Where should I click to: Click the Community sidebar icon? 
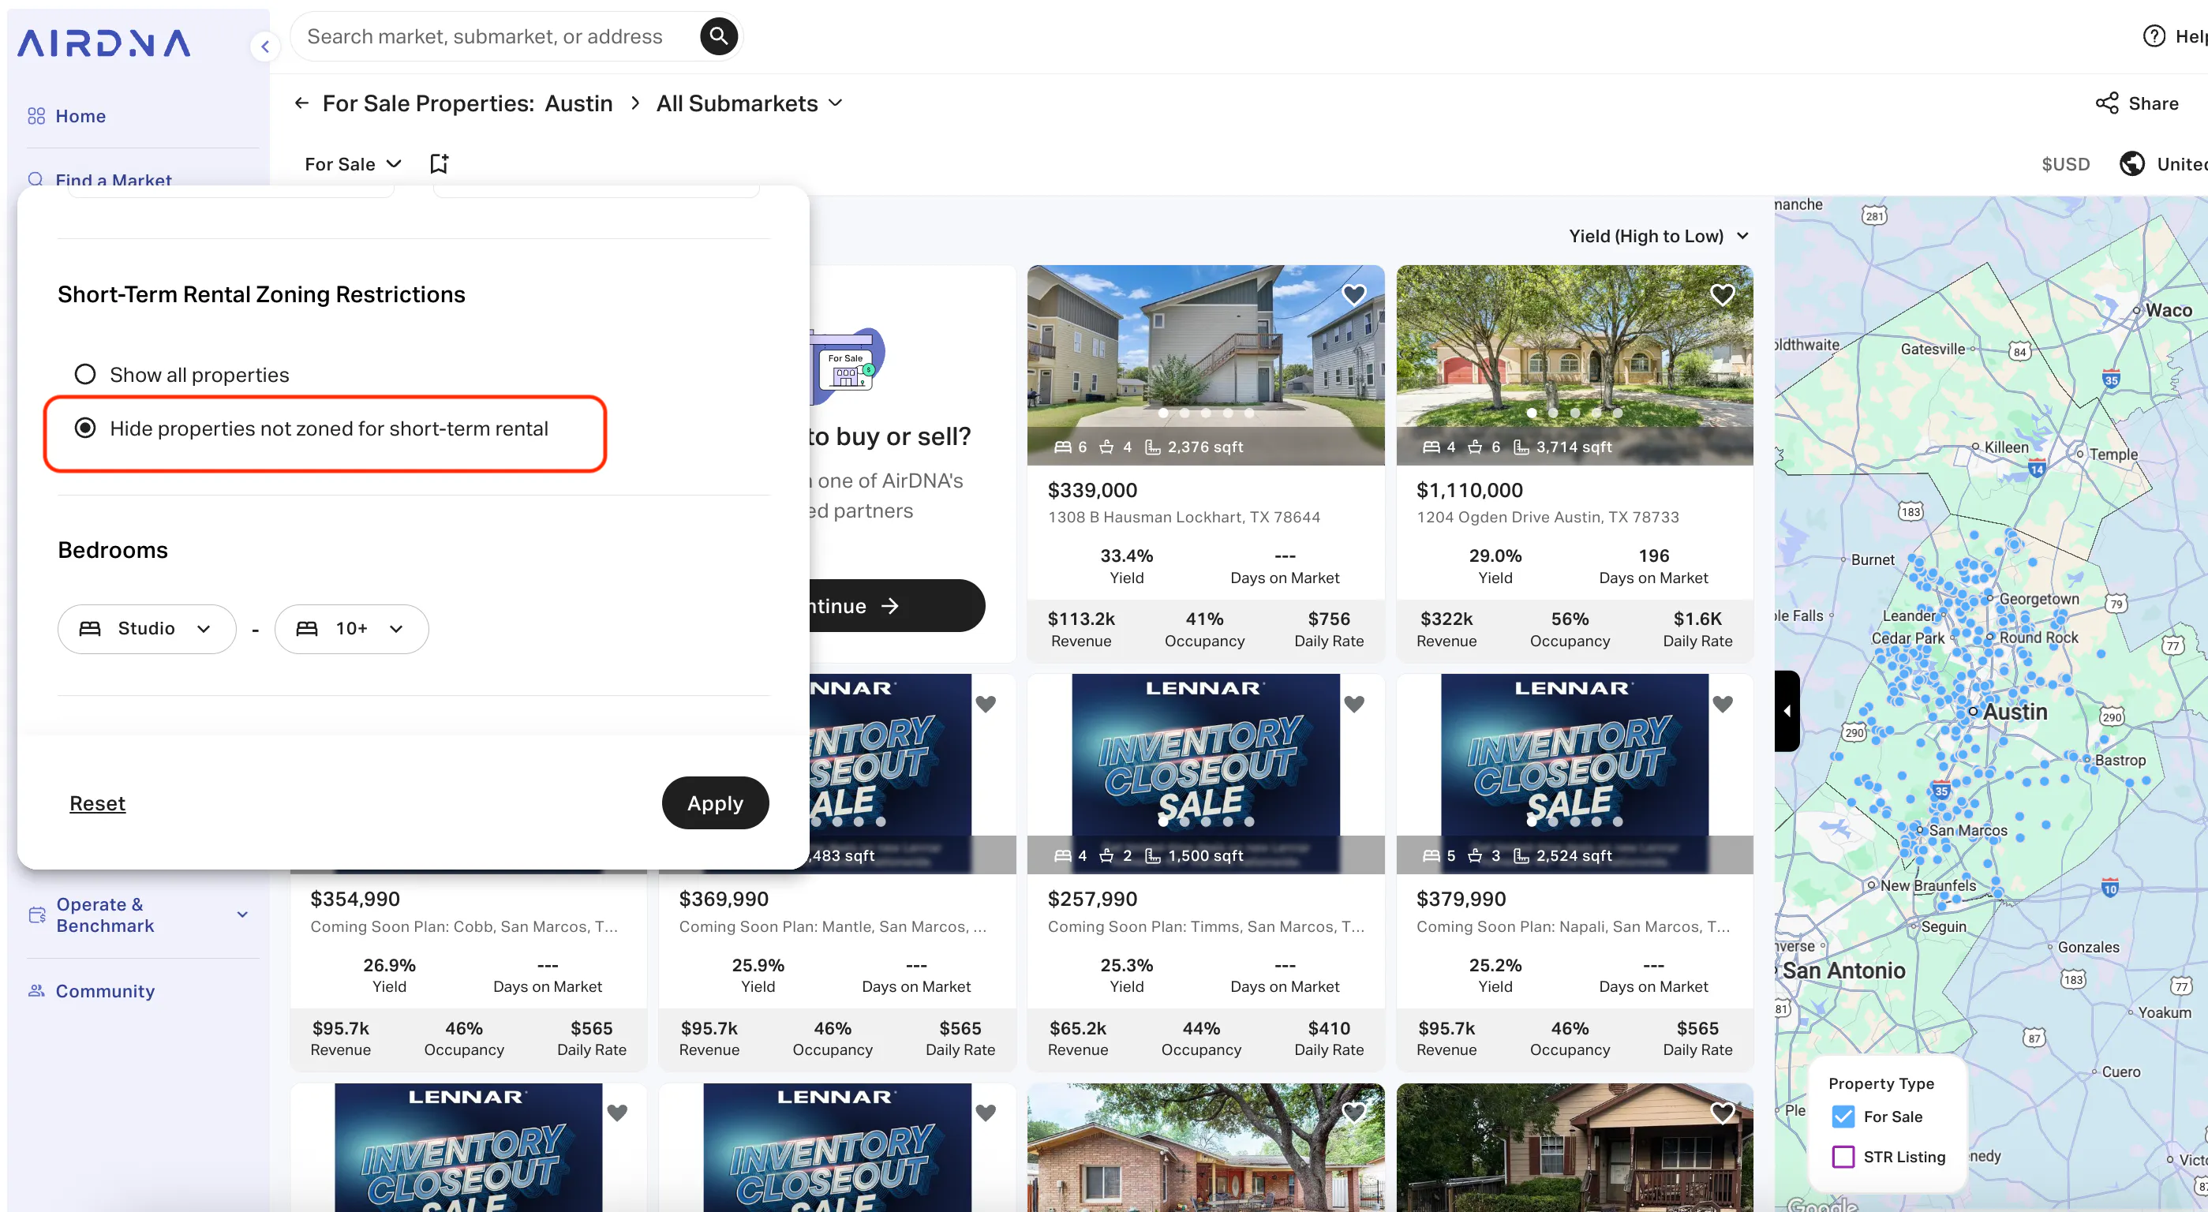pyautogui.click(x=36, y=991)
